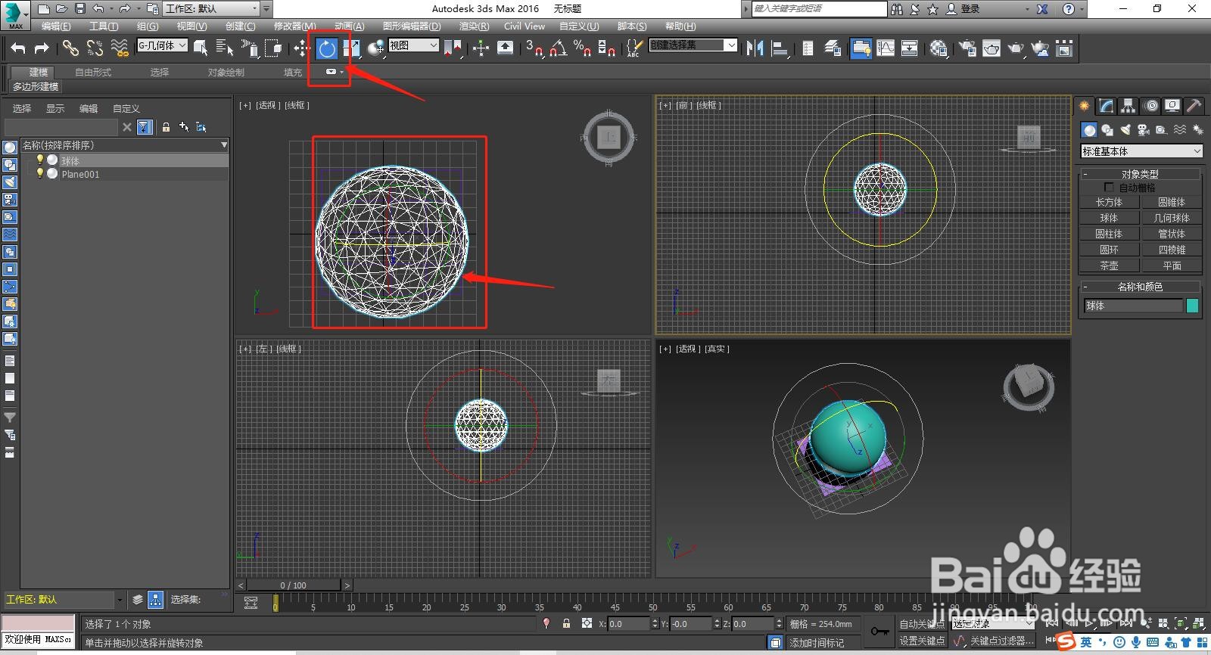Click the 茶壶 create button
Viewport: 1211px width, 655px height.
click(1109, 265)
